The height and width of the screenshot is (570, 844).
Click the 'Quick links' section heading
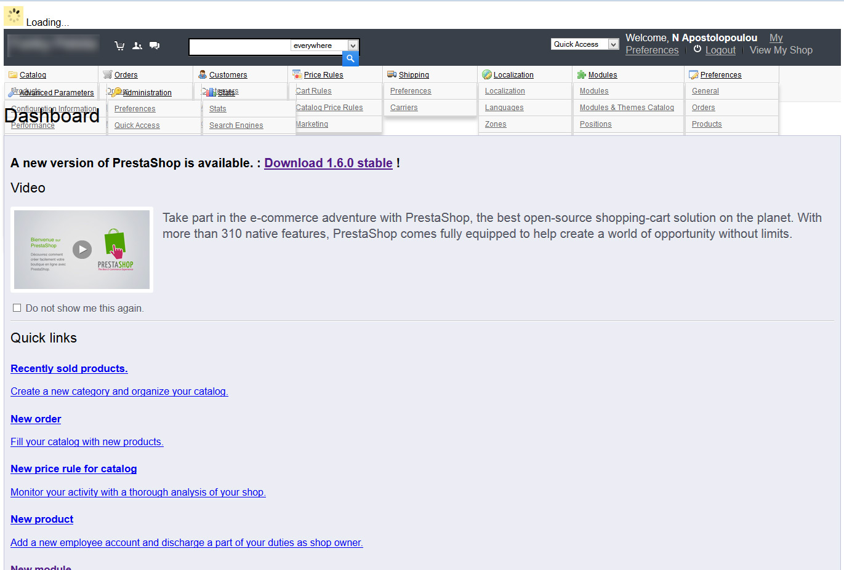pyautogui.click(x=44, y=338)
